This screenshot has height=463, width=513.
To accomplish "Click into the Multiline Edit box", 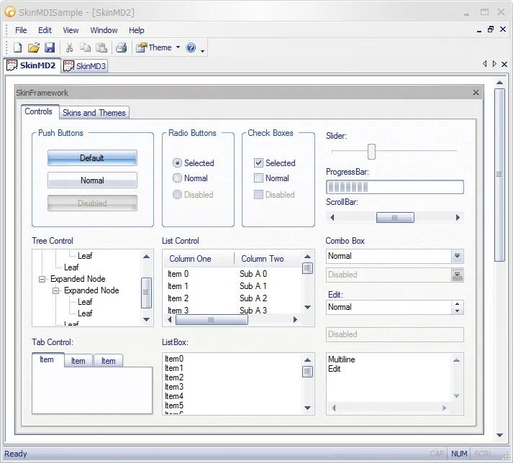I will 389,377.
